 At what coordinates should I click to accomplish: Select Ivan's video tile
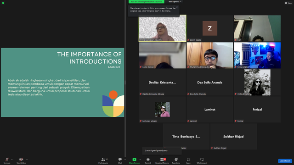257,28
